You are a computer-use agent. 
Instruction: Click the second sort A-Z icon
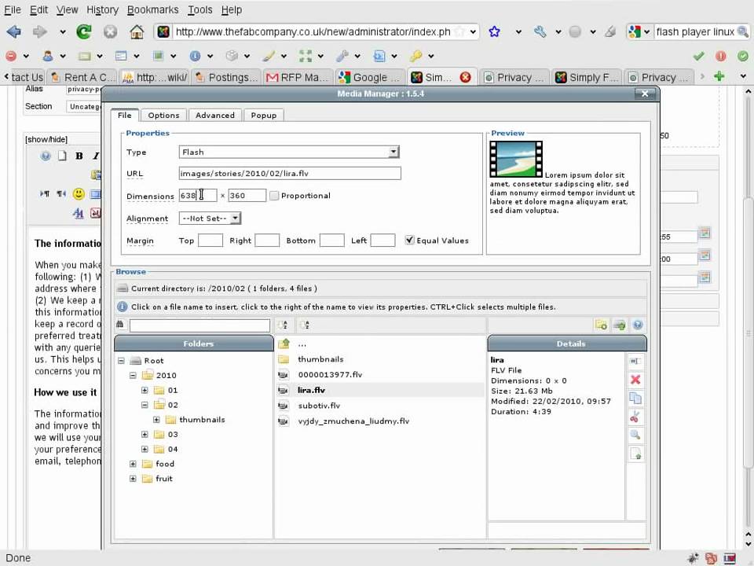click(x=305, y=325)
